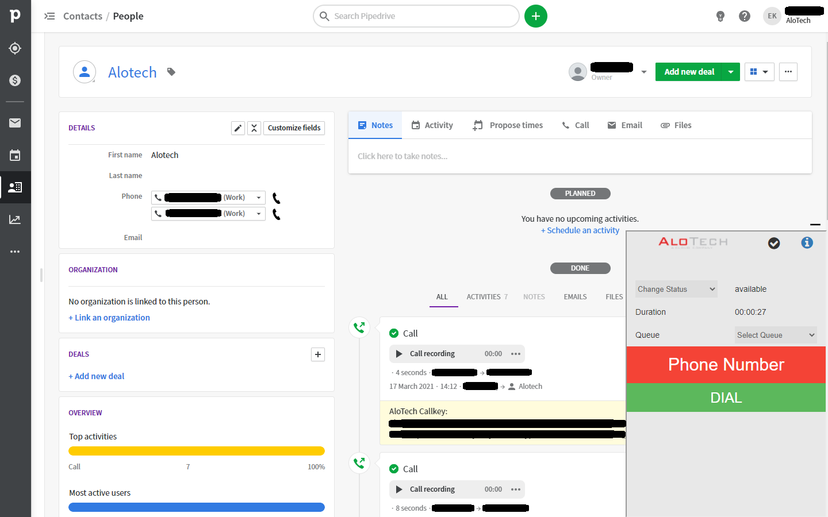
Task: Call the first work phone number
Action: (277, 198)
